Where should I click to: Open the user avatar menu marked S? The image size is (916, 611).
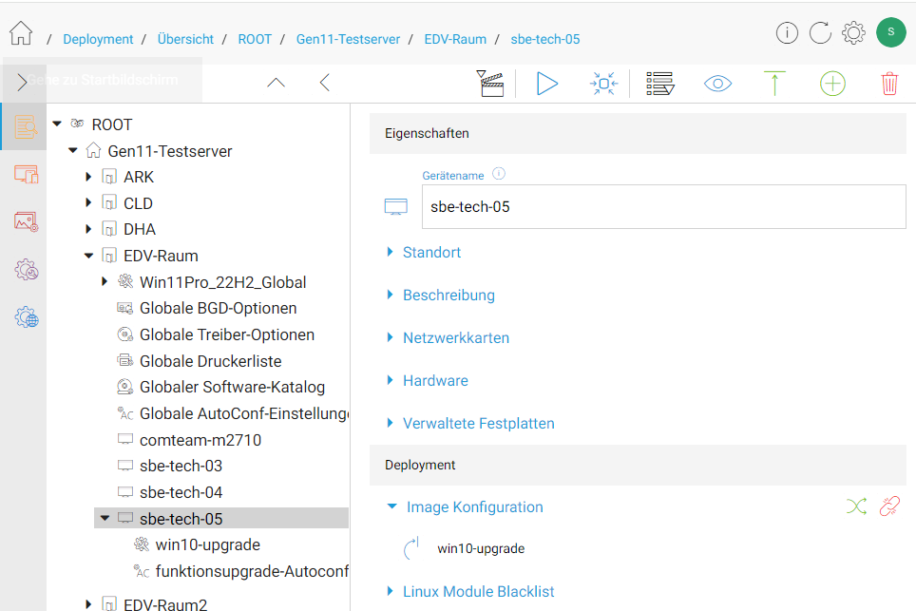pos(890,31)
